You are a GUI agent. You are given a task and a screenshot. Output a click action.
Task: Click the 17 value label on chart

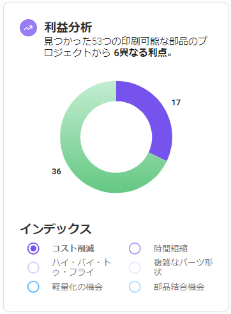coord(176,103)
